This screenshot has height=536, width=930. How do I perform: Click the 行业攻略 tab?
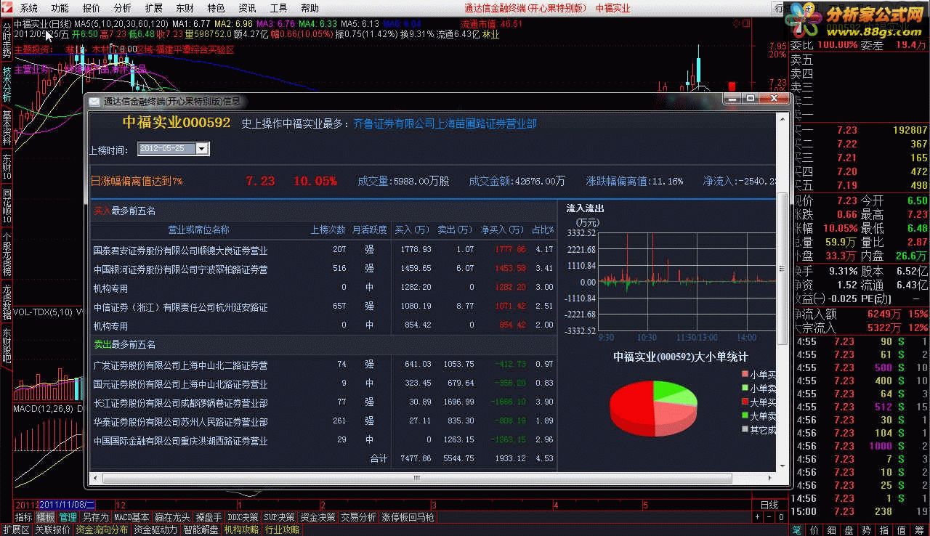point(282,529)
